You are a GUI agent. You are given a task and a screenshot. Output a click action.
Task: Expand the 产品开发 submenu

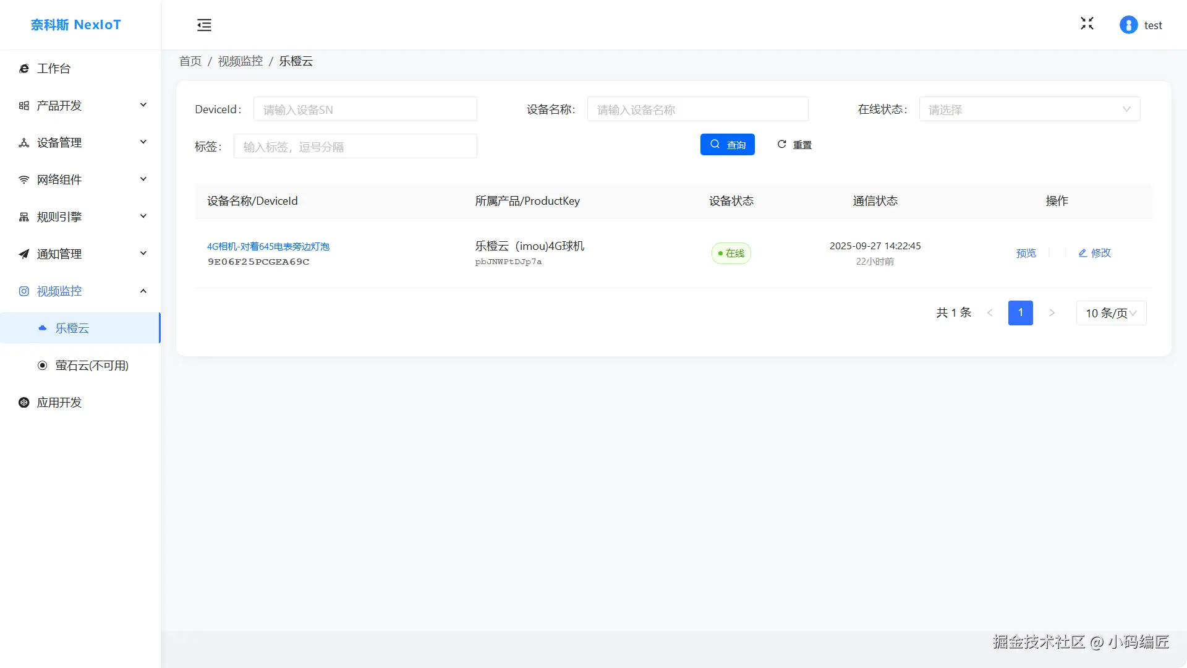[143, 105]
